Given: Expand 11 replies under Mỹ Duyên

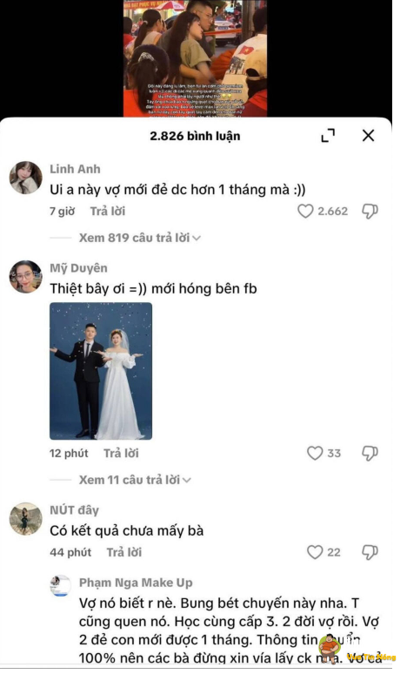Looking at the screenshot, I should coord(135,480).
